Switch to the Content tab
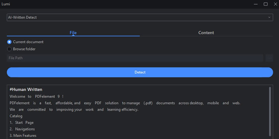279x139 pixels. (x=206, y=33)
